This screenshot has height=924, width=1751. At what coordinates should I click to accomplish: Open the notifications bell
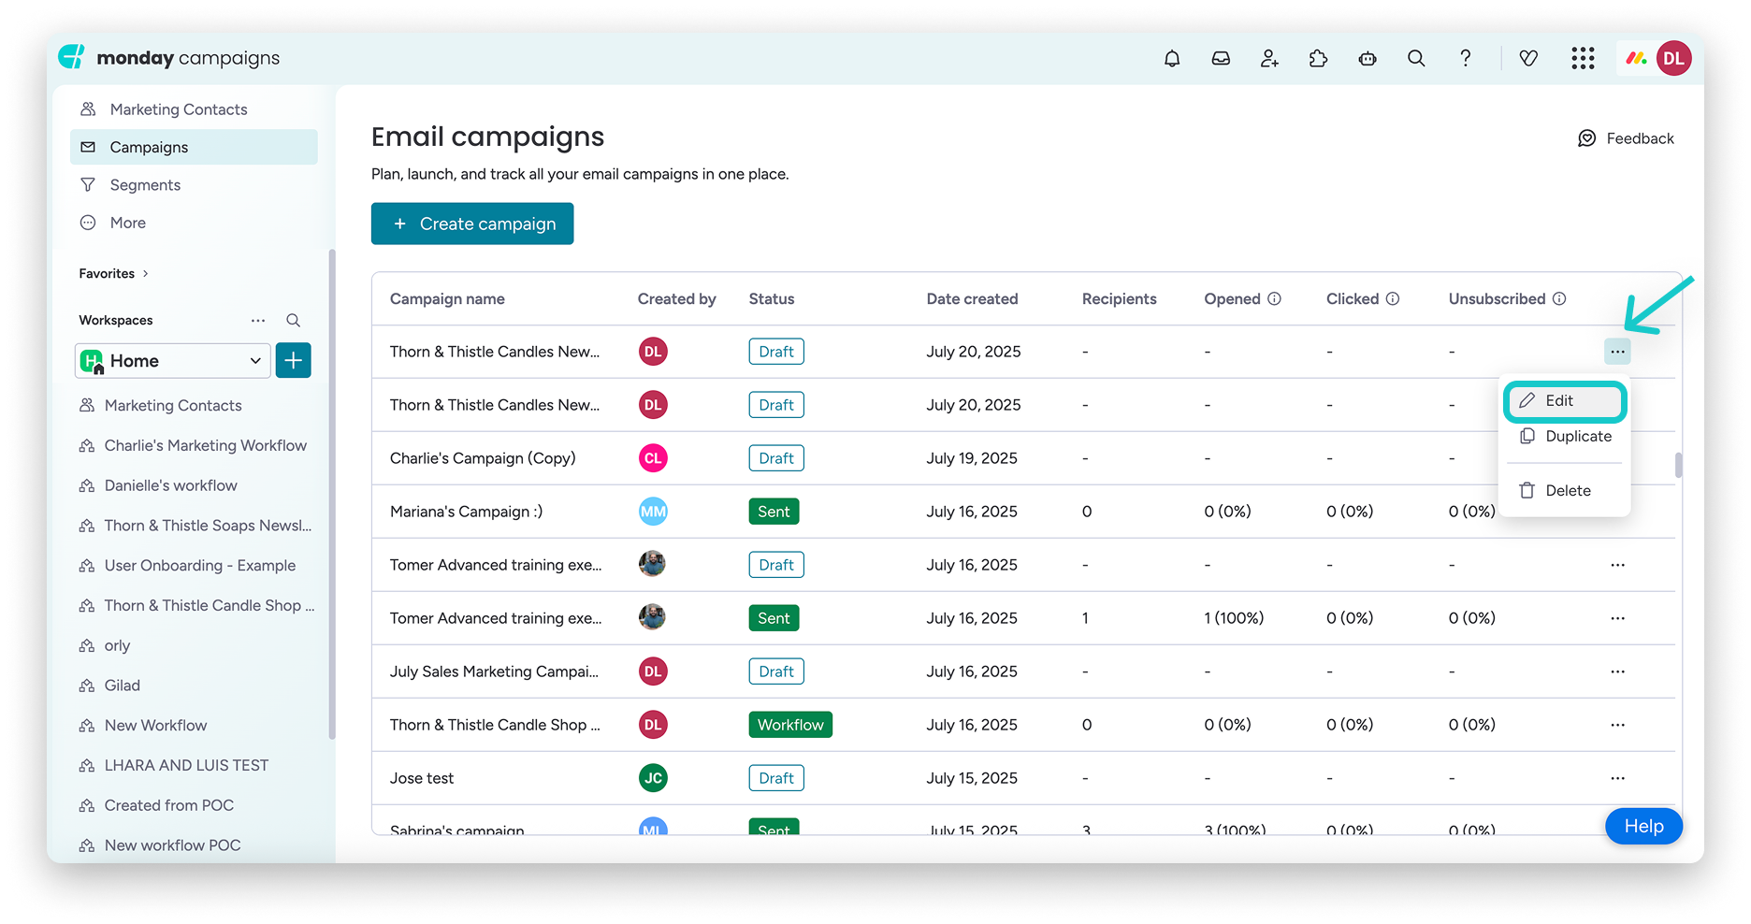(1172, 59)
